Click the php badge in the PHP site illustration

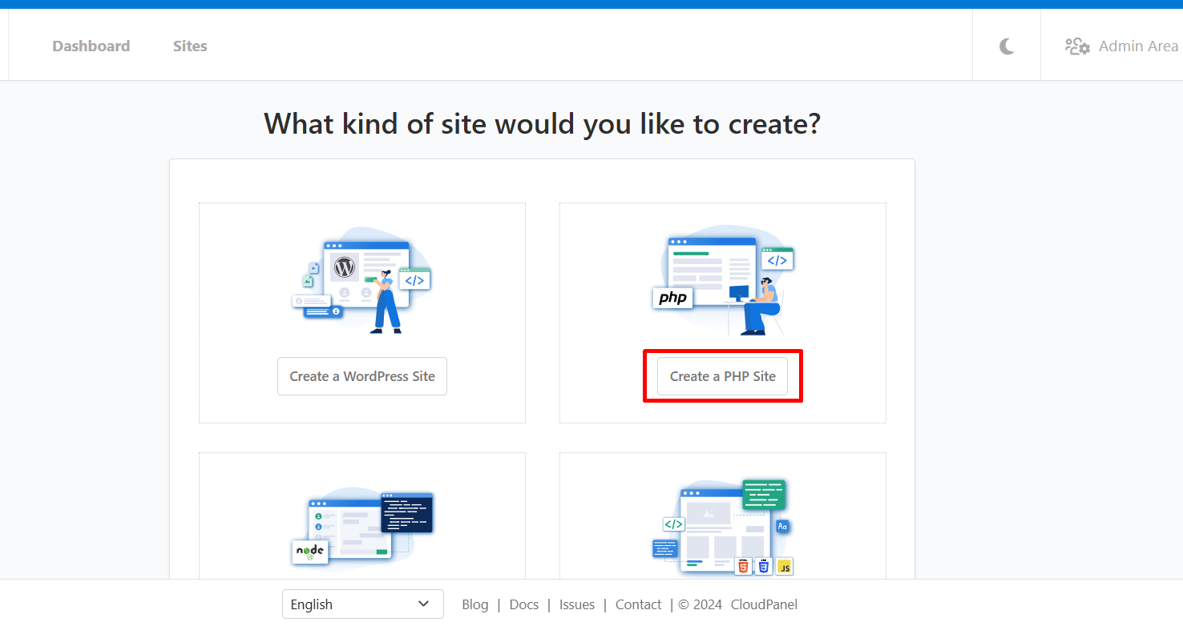672,298
